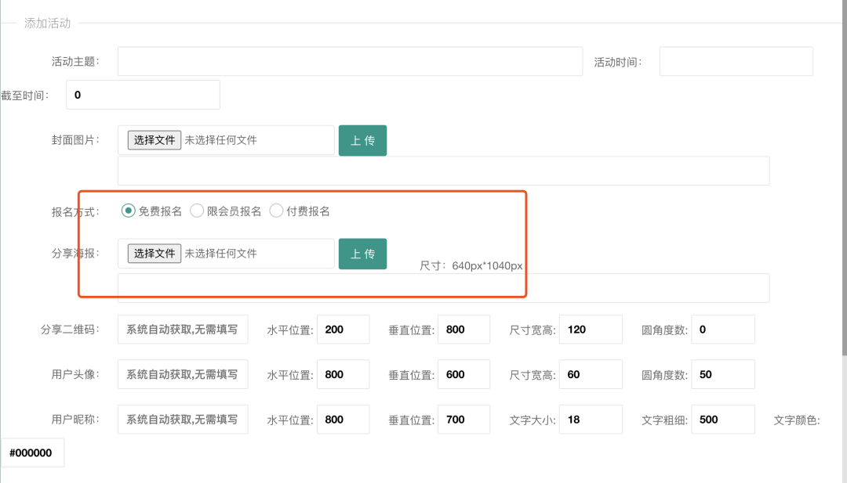
Task: Click 分享二维码 圆角度数 field
Action: click(x=722, y=330)
